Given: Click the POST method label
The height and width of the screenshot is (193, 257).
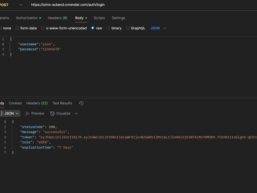Looking at the screenshot, I should click(4, 5).
